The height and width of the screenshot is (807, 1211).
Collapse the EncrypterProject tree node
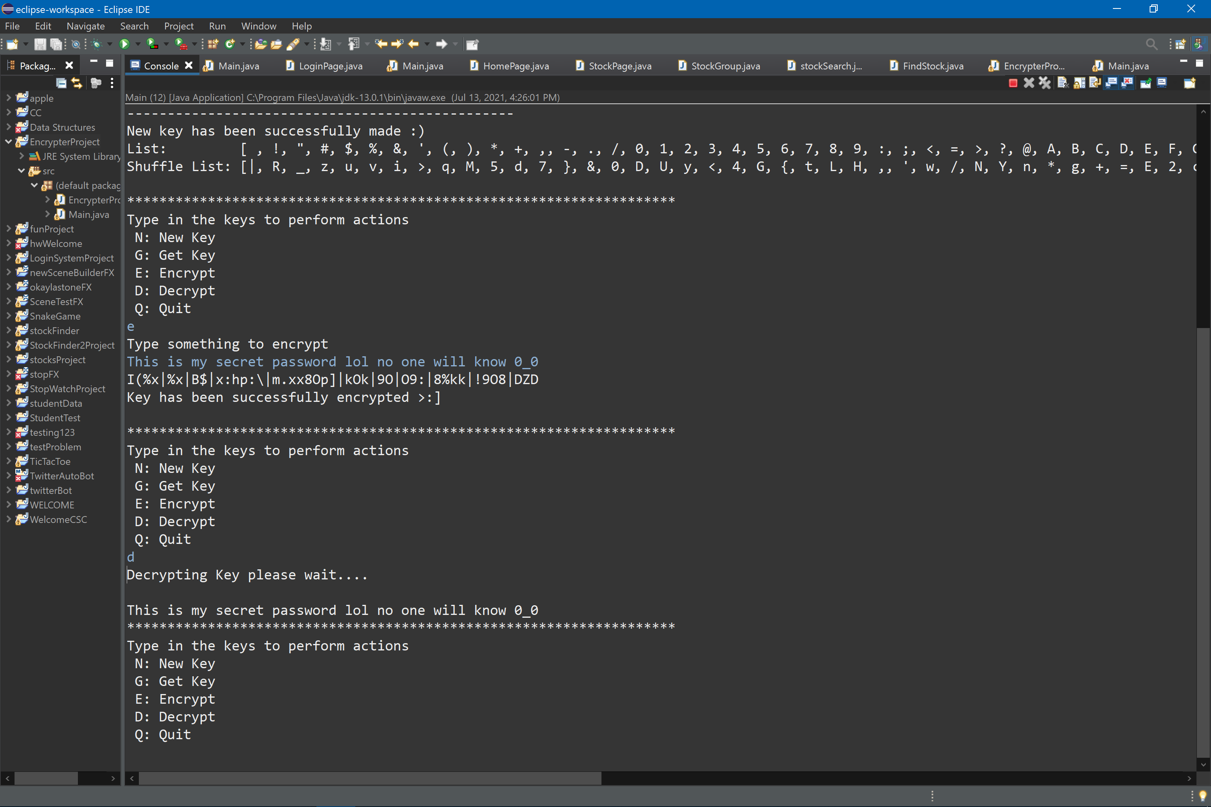pyautogui.click(x=8, y=142)
